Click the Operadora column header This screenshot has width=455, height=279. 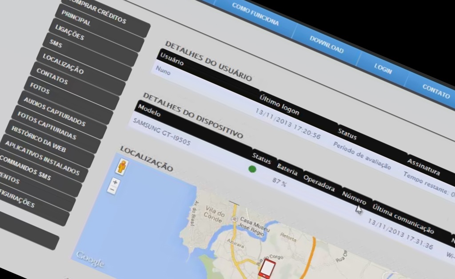tap(319, 183)
